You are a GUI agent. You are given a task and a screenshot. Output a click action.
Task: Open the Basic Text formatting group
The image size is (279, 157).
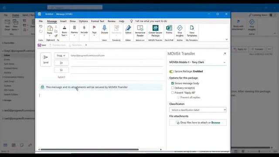tap(65, 31)
